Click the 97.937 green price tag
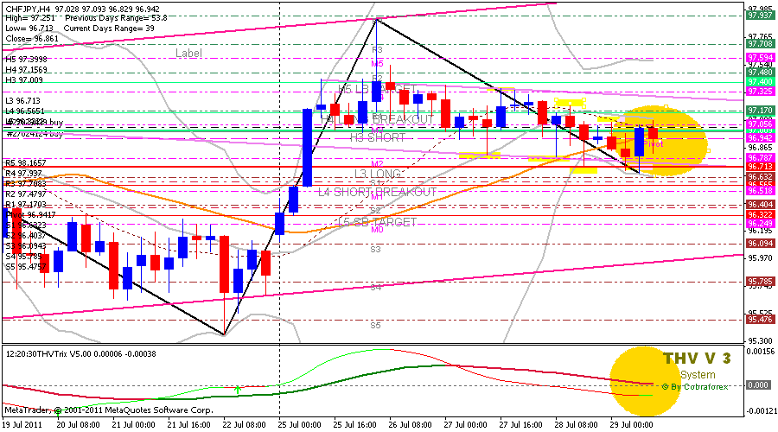This screenshot has height=432, width=778. click(x=760, y=16)
